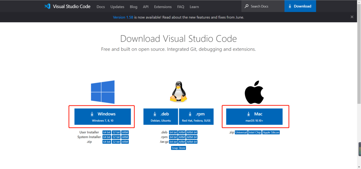Click the User Installer label
This screenshot has width=361, height=169.
click(x=89, y=132)
